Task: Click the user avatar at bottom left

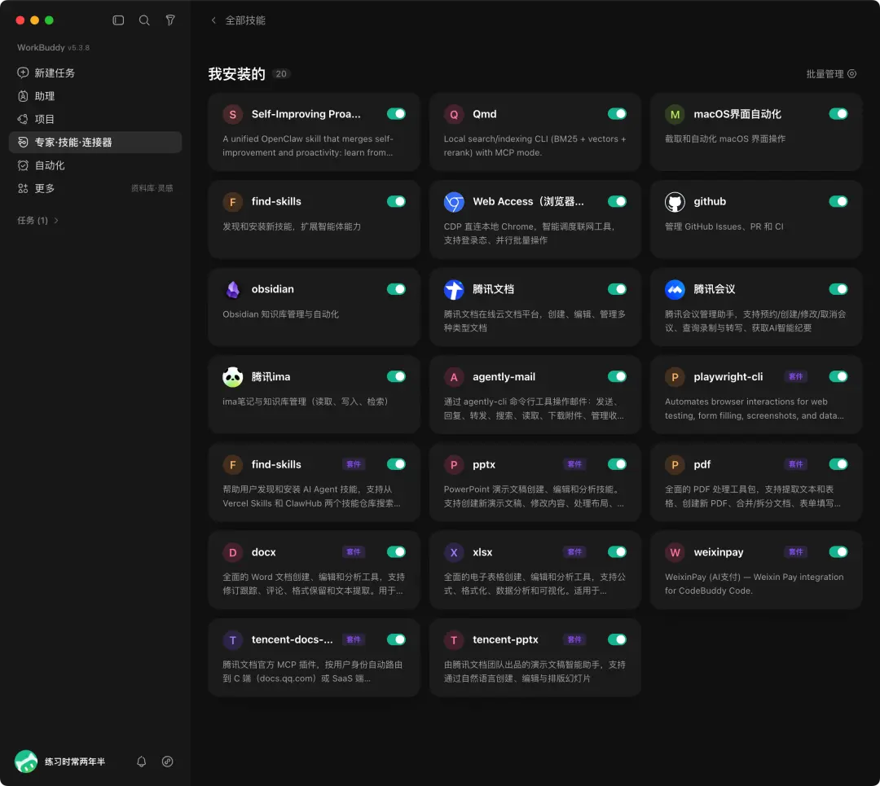Action: point(26,762)
